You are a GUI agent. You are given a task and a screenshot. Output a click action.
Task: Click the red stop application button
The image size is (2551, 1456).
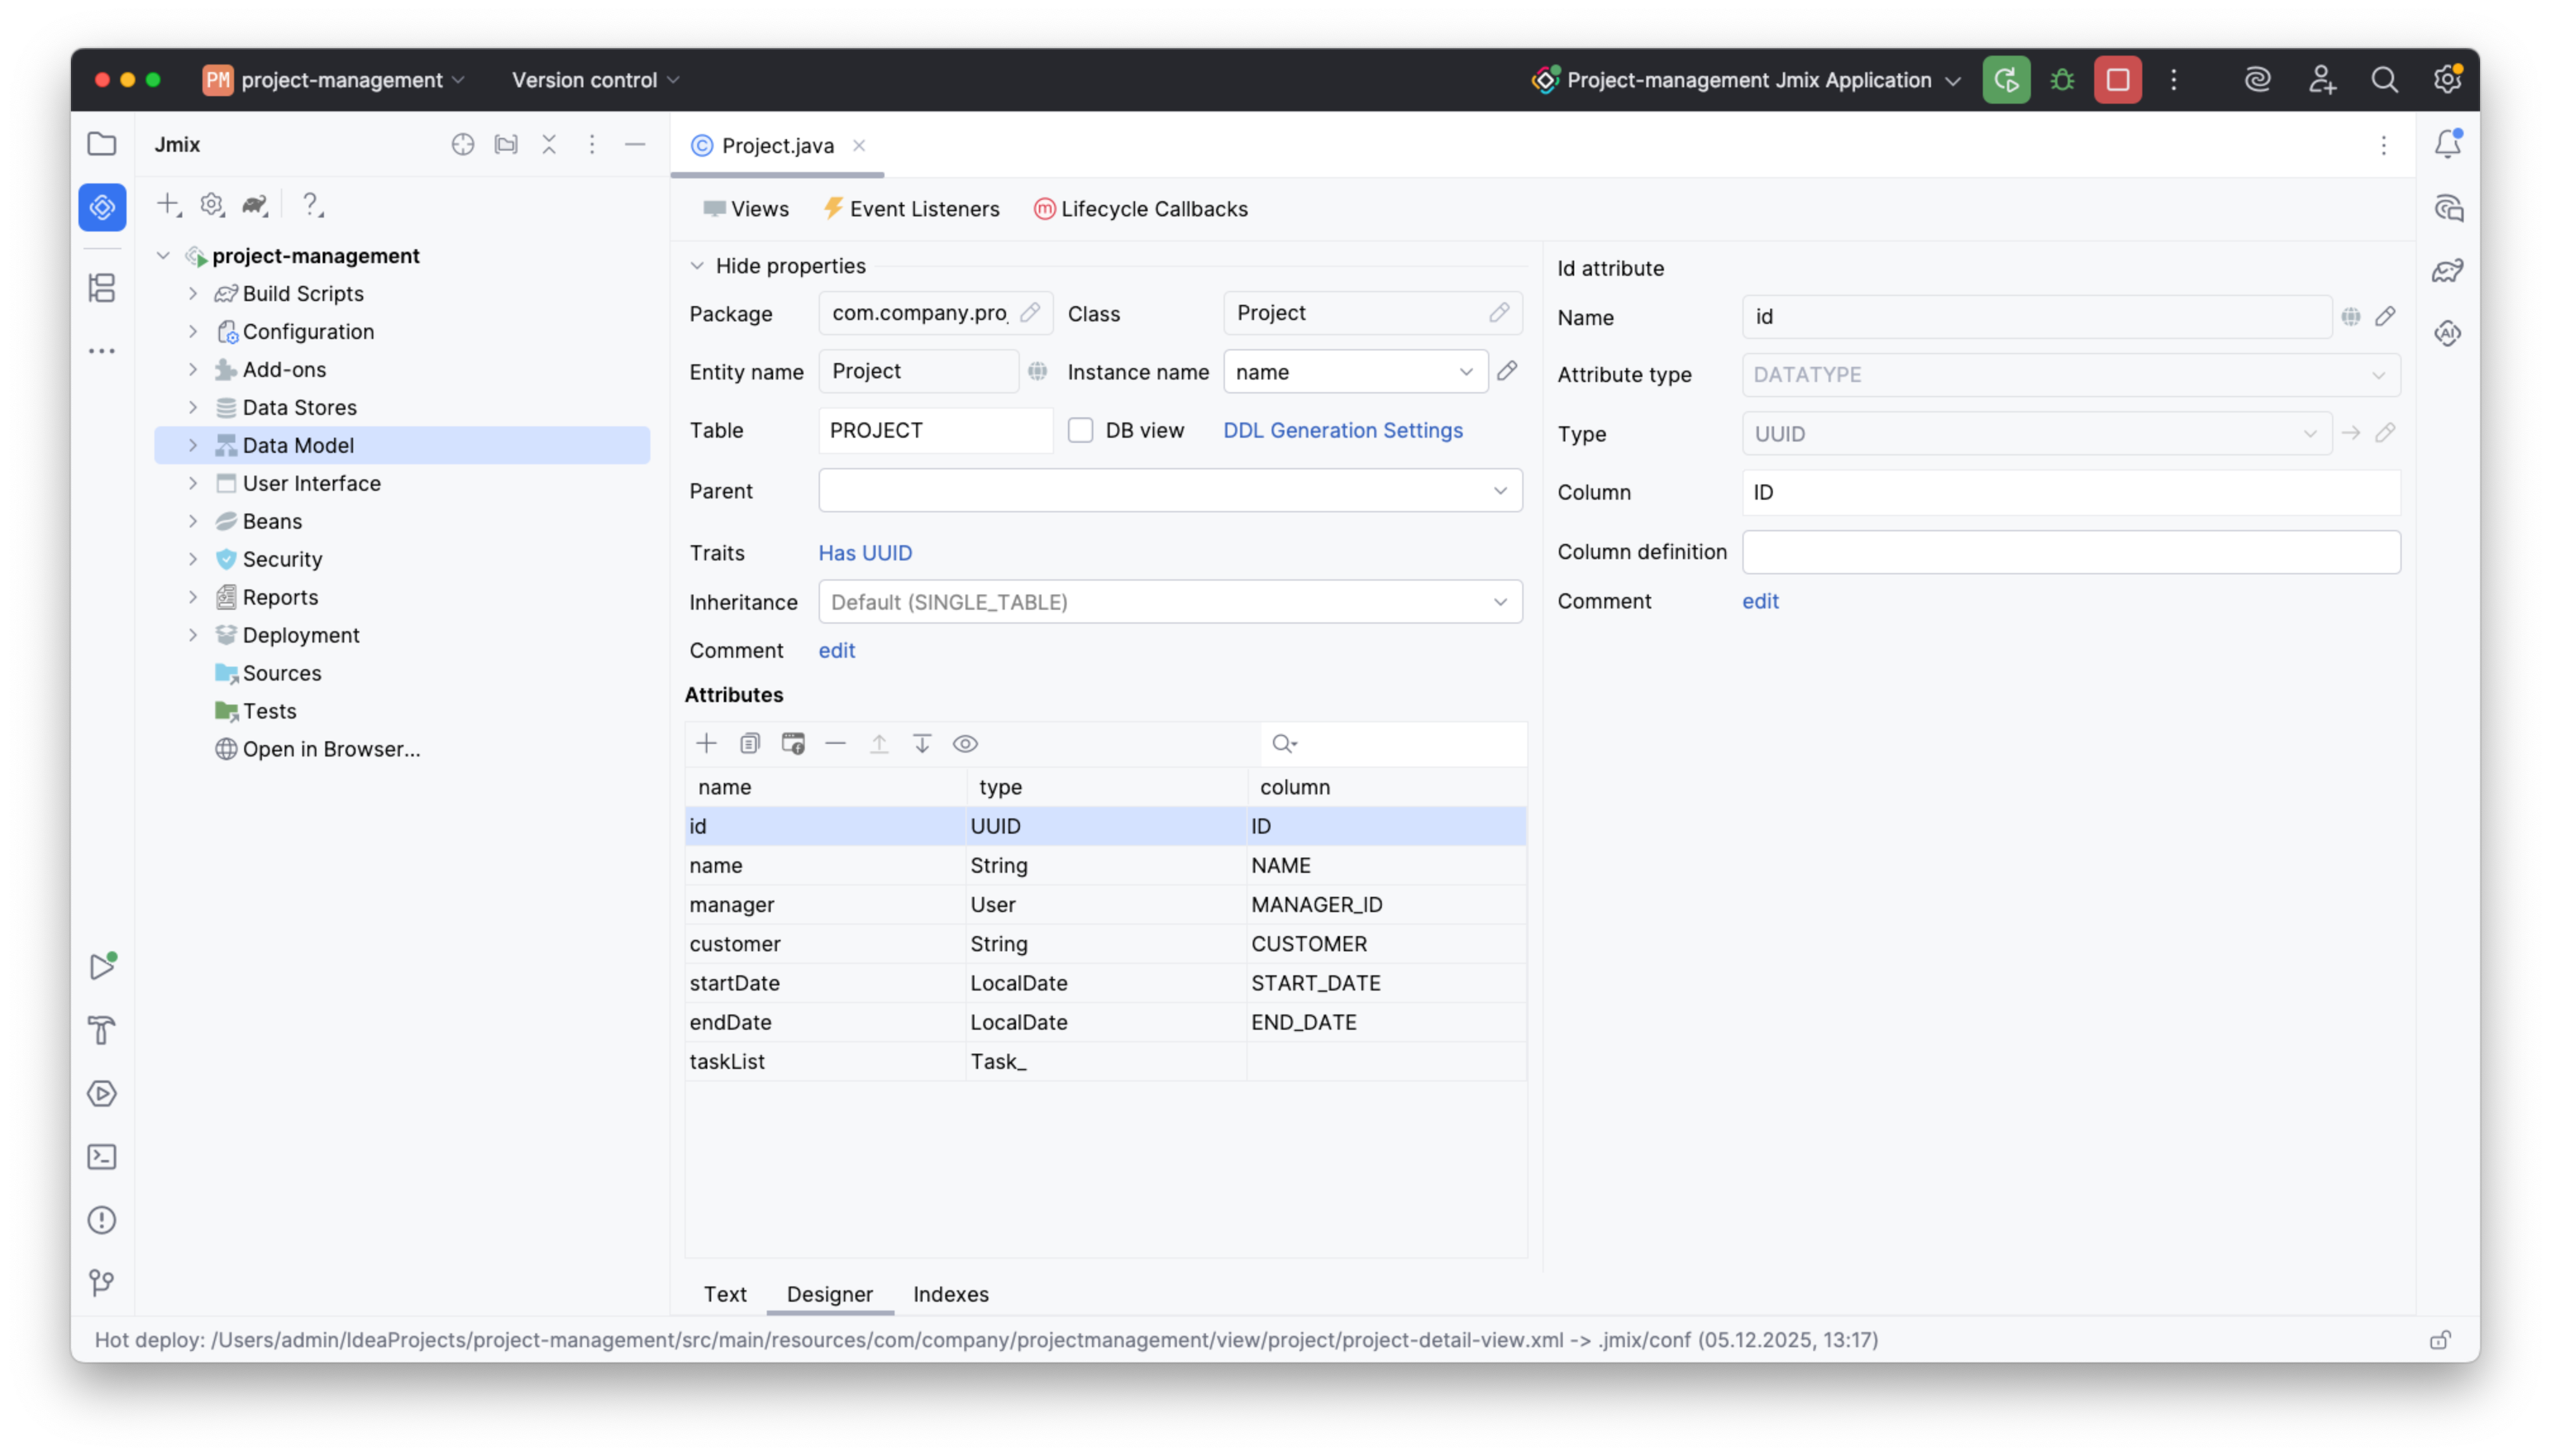click(x=2117, y=80)
